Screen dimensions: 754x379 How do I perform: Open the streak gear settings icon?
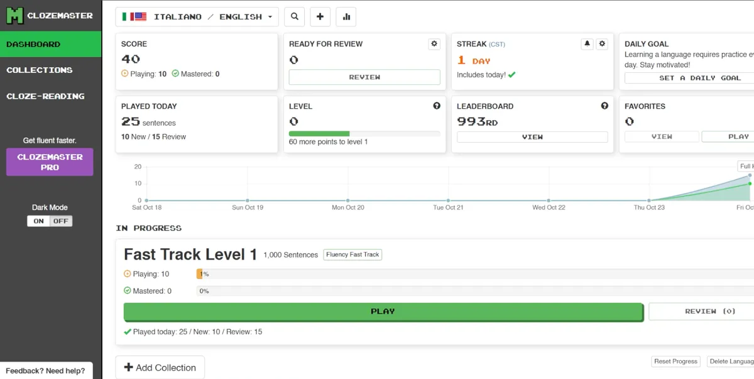602,44
